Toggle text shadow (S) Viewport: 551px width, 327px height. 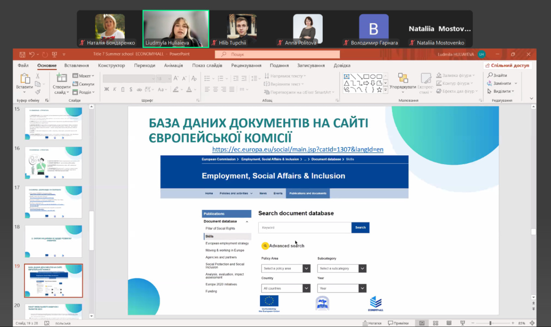(131, 89)
